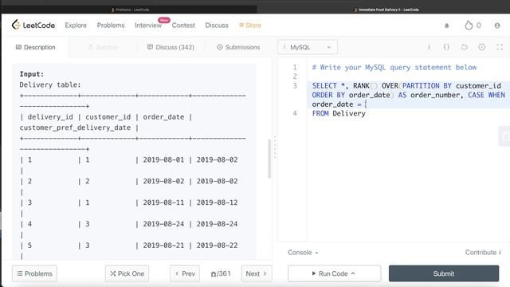The width and height of the screenshot is (510, 287).
Task: Open editor settings circle icon
Action: tap(481, 47)
